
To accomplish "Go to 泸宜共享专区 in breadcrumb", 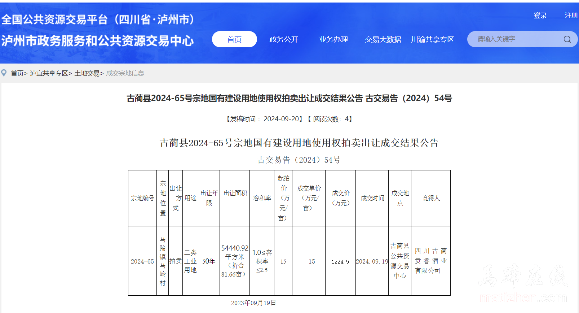I will click(49, 73).
